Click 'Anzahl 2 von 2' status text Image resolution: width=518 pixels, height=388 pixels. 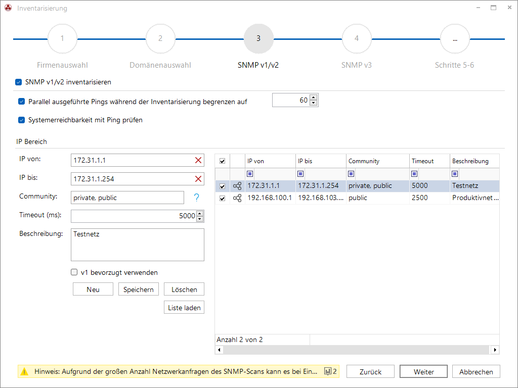coord(239,339)
